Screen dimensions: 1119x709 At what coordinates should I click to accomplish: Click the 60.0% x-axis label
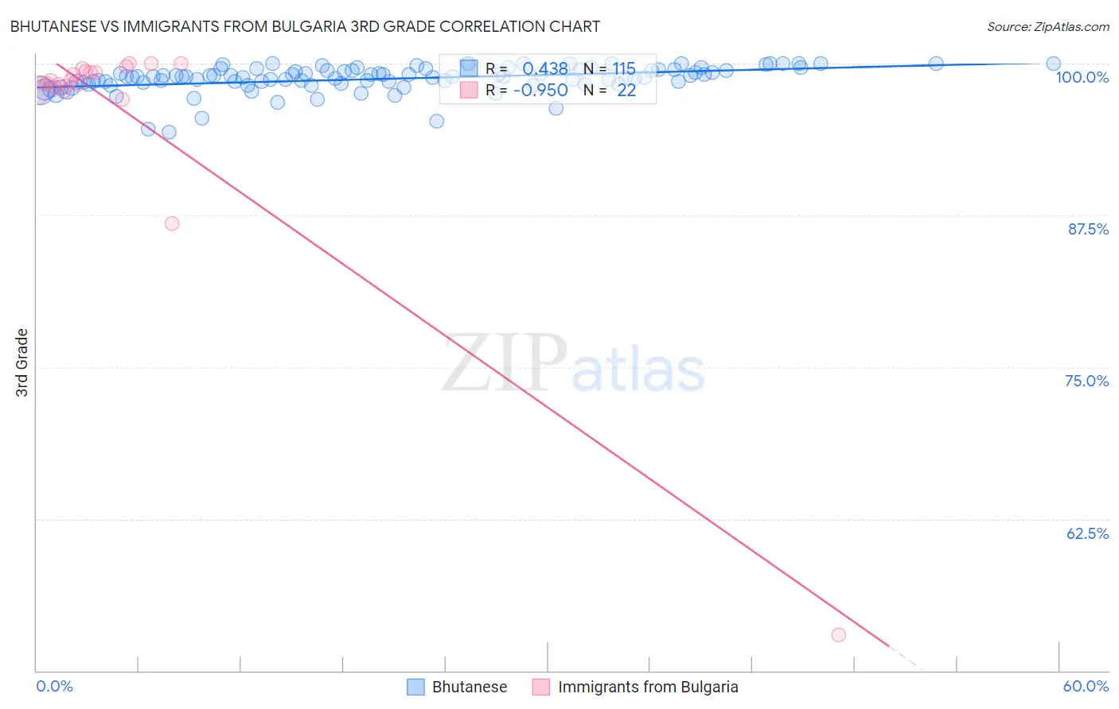click(1086, 686)
